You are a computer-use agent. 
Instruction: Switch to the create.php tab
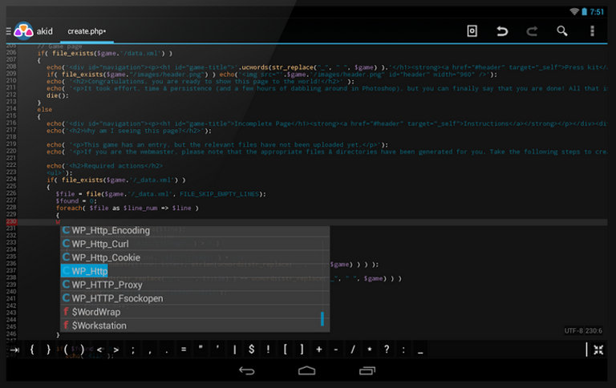pyautogui.click(x=87, y=31)
